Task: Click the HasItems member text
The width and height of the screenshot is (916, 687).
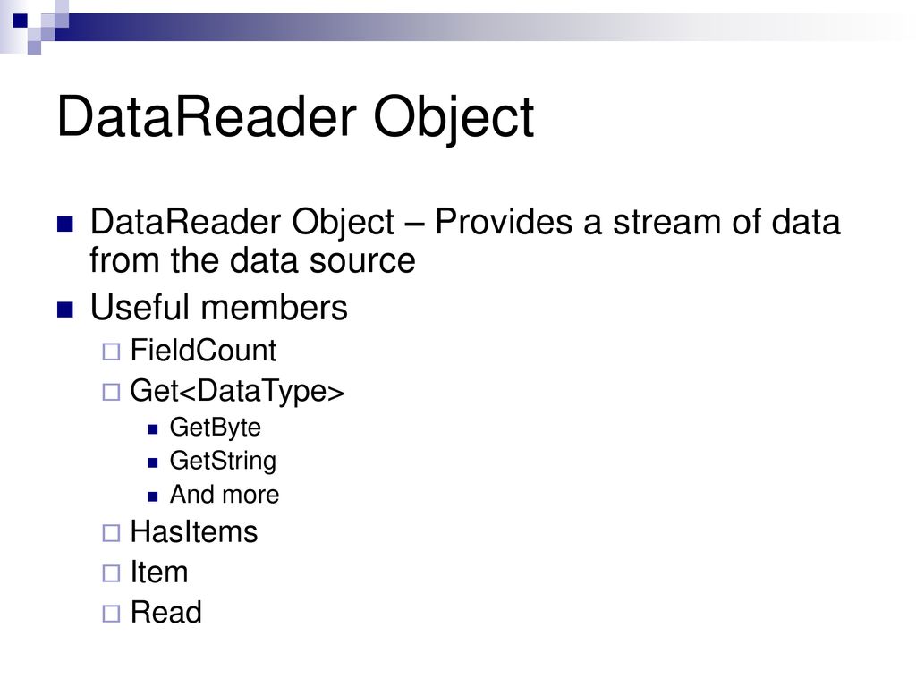Action: tap(194, 531)
